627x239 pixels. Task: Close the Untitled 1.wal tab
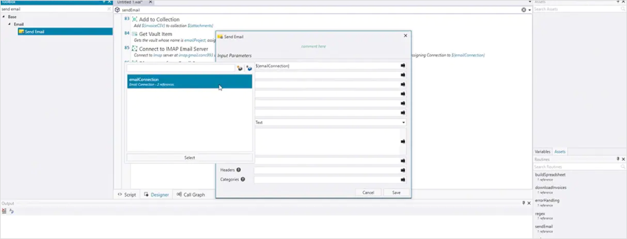pos(150,2)
